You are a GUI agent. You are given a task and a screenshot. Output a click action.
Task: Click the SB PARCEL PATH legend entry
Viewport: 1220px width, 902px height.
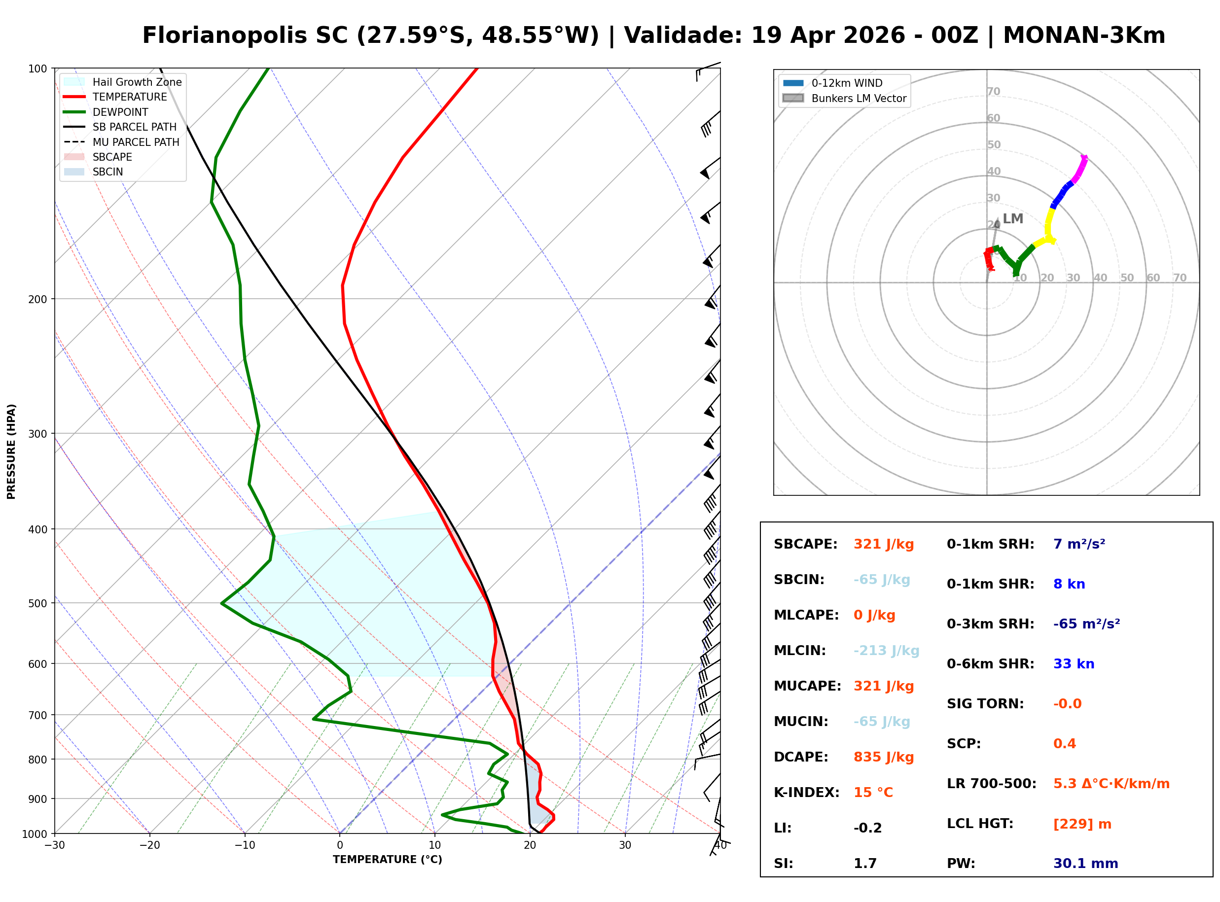[x=134, y=127]
